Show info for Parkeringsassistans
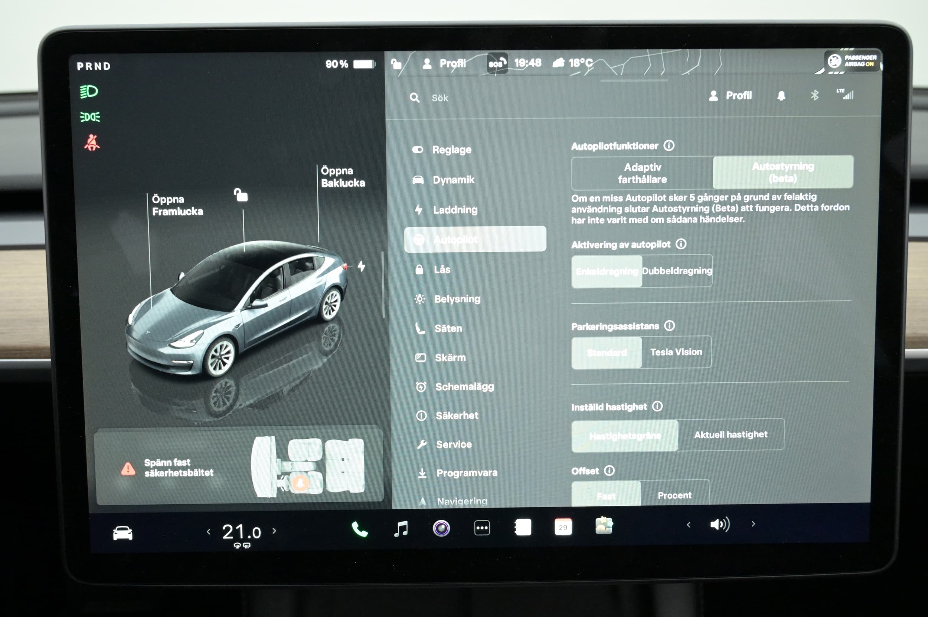Image resolution: width=928 pixels, height=617 pixels. [x=669, y=325]
